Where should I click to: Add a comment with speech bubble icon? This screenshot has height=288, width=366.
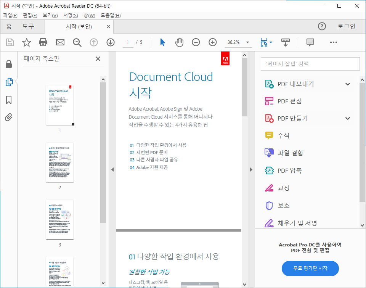[310, 42]
